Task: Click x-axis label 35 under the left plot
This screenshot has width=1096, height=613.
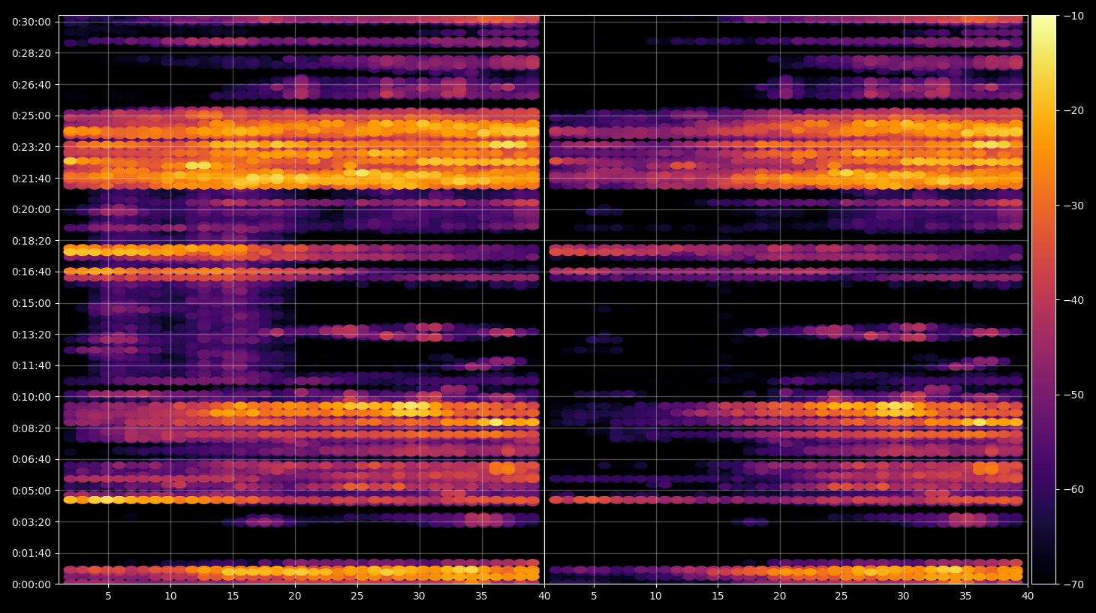Action: tap(481, 596)
